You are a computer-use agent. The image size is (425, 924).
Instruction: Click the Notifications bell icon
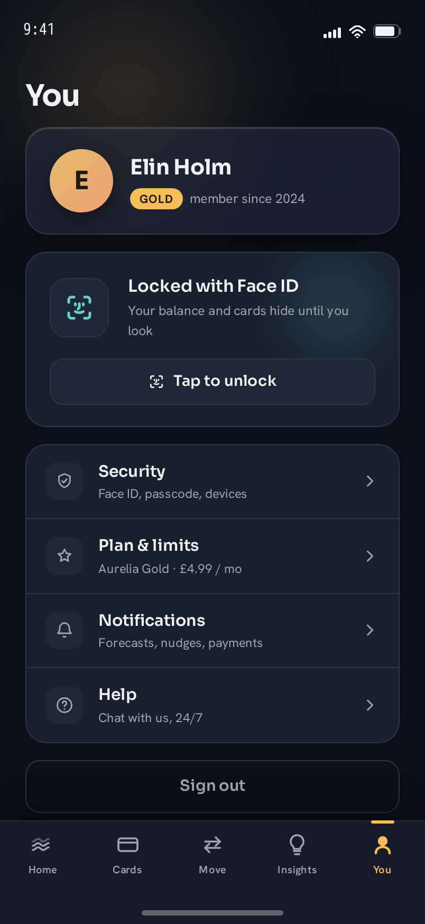[64, 630]
